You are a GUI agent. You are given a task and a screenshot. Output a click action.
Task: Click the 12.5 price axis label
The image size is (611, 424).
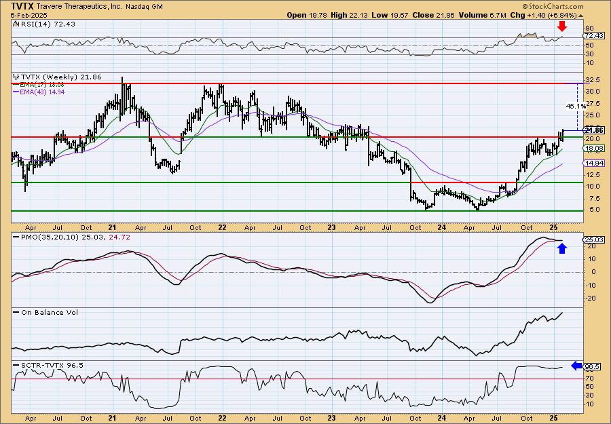(x=593, y=175)
